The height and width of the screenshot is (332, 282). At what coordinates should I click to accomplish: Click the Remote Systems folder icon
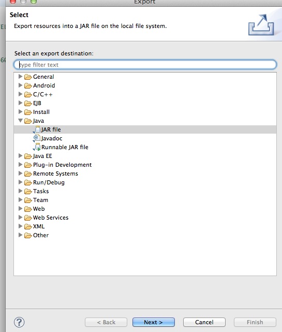pyautogui.click(x=28, y=174)
